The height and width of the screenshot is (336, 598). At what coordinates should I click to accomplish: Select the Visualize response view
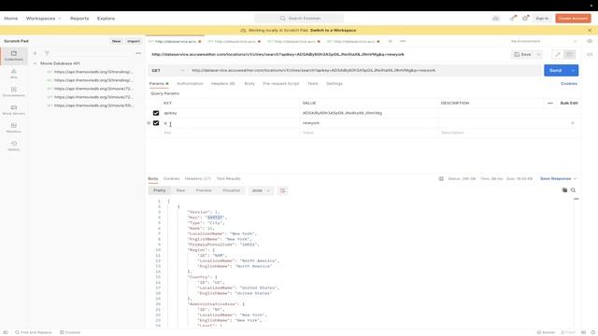(231, 190)
